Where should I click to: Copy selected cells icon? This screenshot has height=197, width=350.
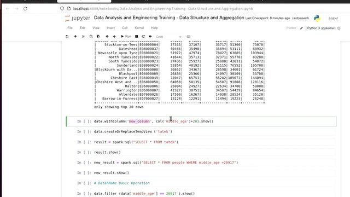click(91, 37)
